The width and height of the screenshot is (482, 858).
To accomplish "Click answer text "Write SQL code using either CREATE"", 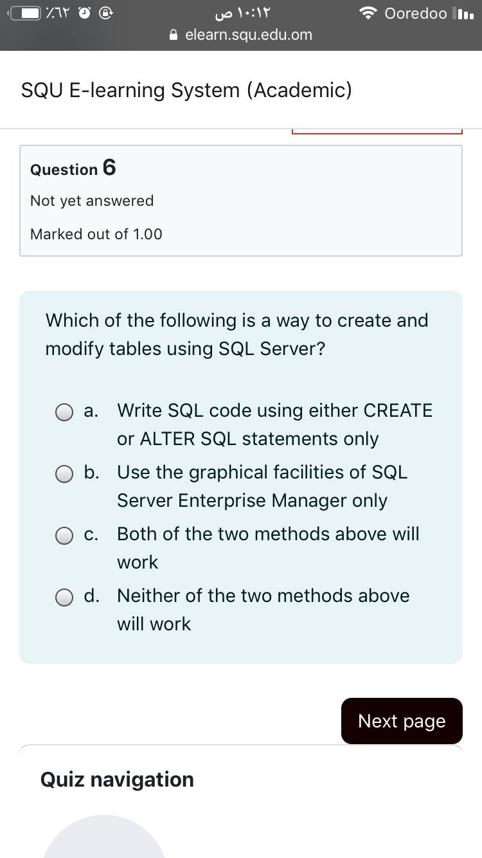I will coord(274,411).
